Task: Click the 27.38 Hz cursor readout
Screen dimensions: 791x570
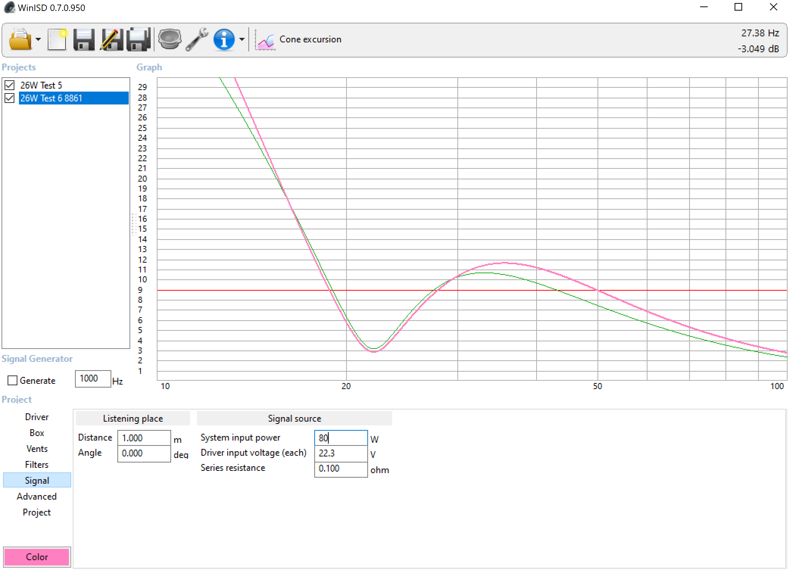Action: pyautogui.click(x=760, y=33)
